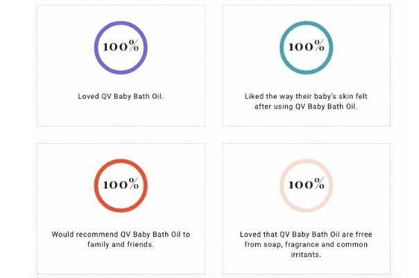Image resolution: width=419 pixels, height=278 pixels.
Task: Click the "Loved QV Baby Bath Oil." caption
Action: point(121,97)
